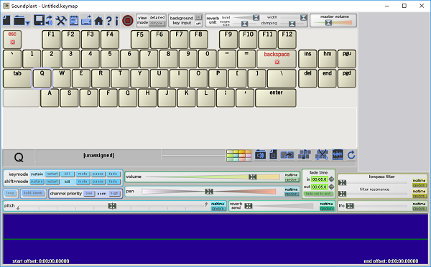
Task: Click the keymap notes icon
Action: pos(74,21)
